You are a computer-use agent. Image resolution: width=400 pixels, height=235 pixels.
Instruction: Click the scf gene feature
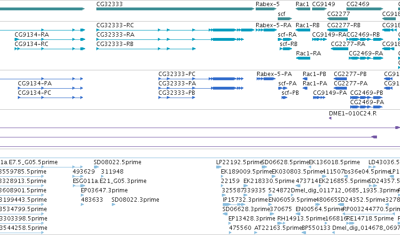point(285,19)
